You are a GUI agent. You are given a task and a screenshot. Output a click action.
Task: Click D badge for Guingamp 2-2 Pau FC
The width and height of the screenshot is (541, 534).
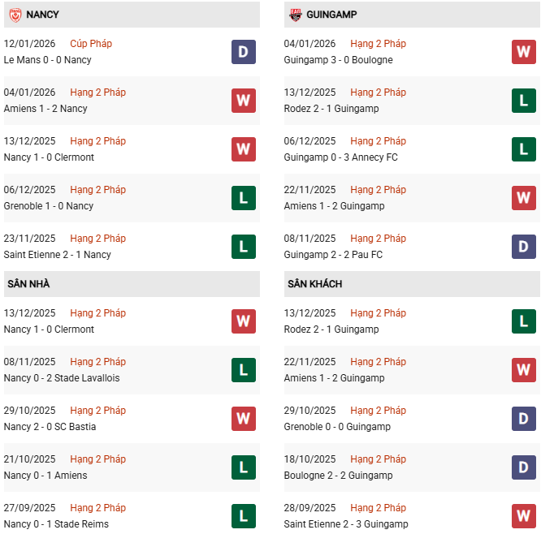[523, 247]
